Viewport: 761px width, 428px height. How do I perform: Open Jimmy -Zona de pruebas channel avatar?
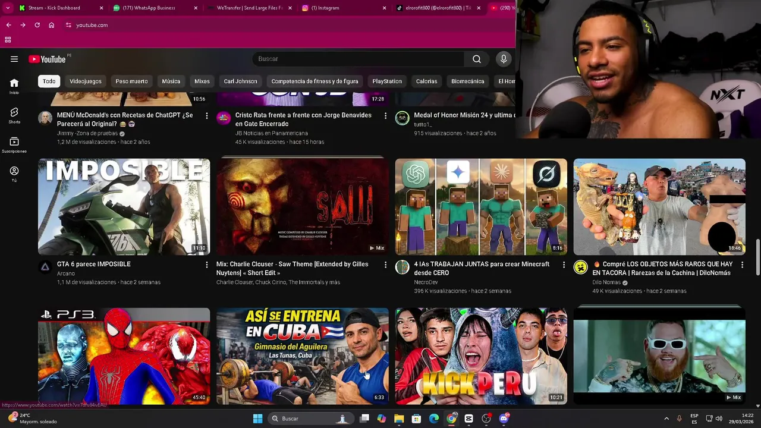(x=45, y=118)
